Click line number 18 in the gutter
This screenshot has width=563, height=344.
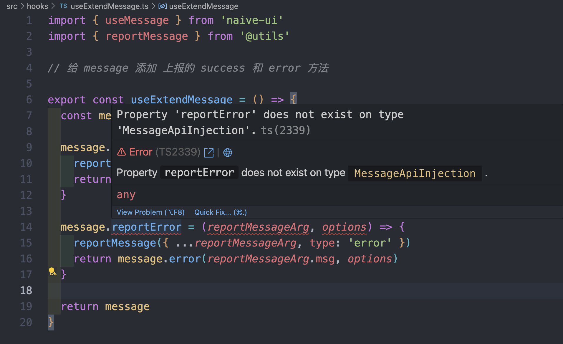click(26, 291)
